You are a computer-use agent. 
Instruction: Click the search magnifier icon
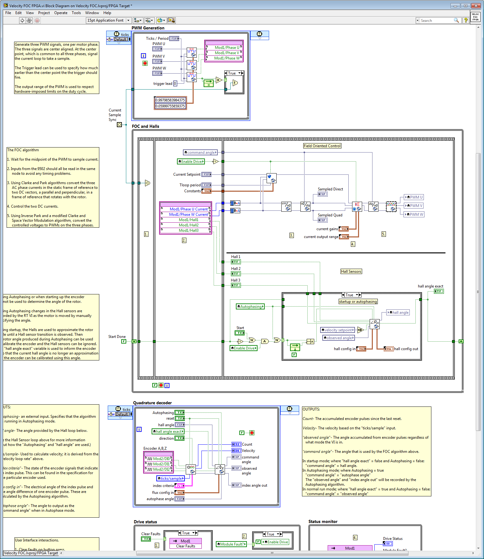[x=456, y=20]
